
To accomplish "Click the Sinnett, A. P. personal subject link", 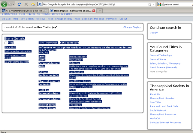I will (x=86, y=100).
